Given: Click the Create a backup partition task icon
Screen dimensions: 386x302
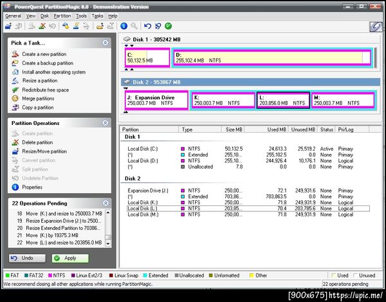Looking at the screenshot, I should coord(15,63).
